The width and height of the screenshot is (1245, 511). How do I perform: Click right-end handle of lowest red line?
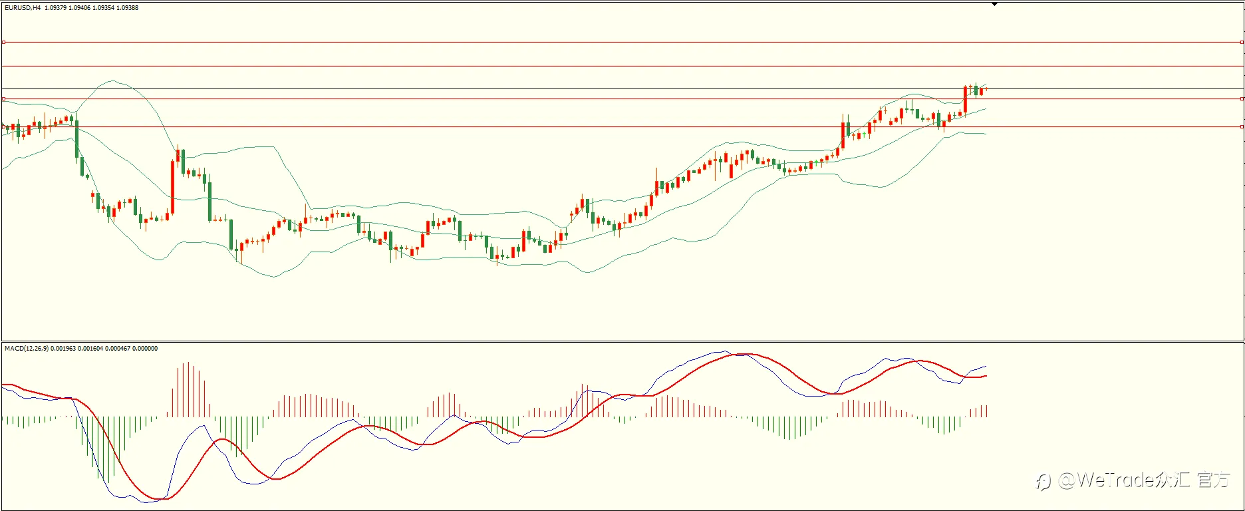coord(1242,126)
